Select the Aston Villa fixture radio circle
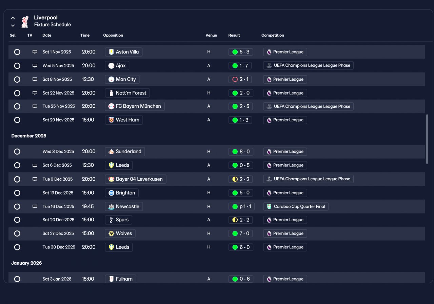Image resolution: width=434 pixels, height=304 pixels. coord(17,52)
